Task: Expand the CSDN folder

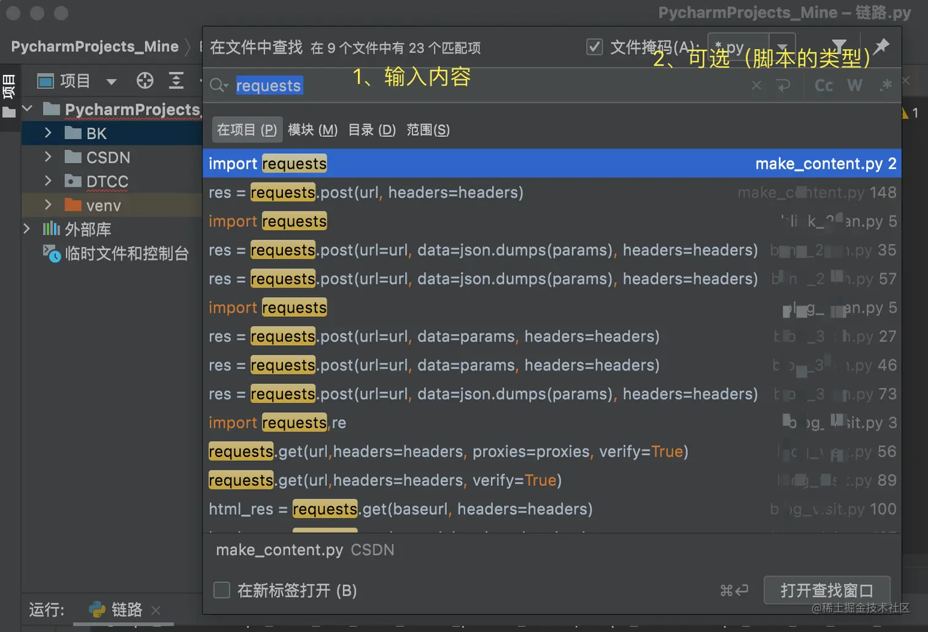Action: (48, 157)
